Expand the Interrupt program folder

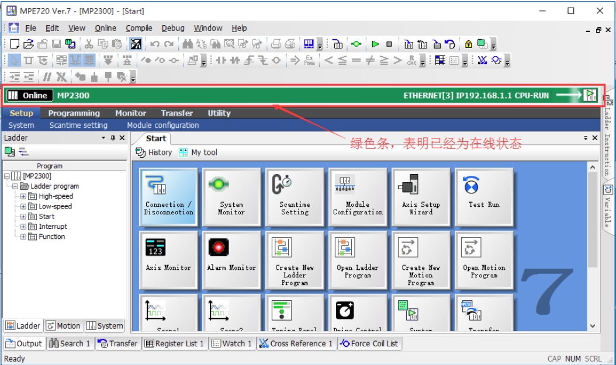23,227
